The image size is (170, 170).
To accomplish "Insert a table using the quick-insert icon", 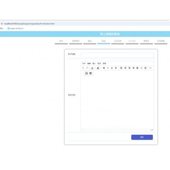I will [90, 73].
